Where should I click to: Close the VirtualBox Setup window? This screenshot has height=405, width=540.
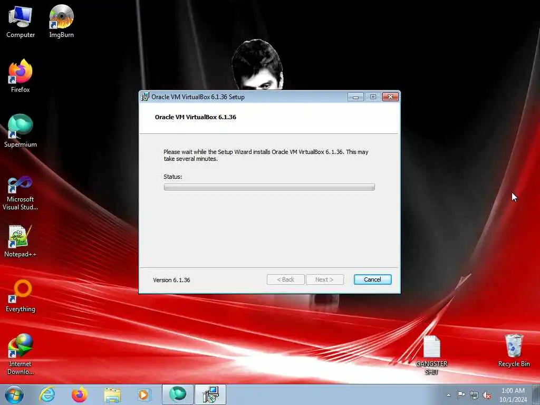[x=390, y=97]
